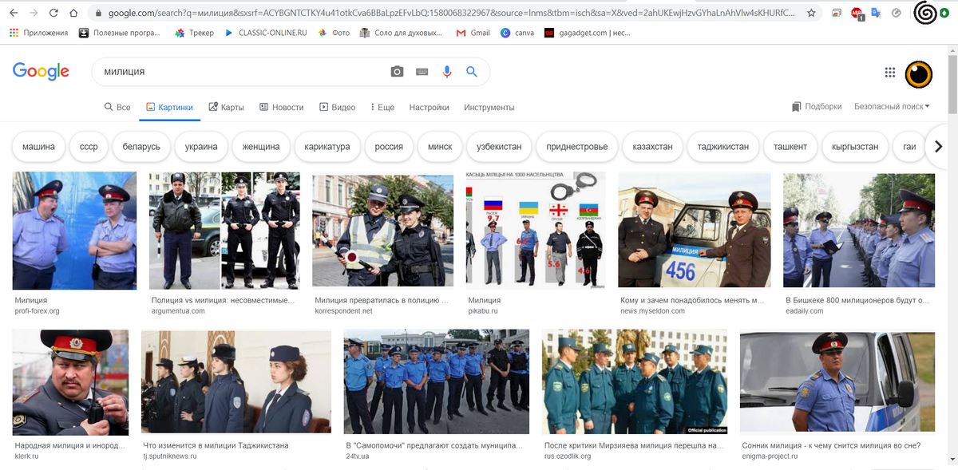Expand more filter chips with the right arrow
The image size is (958, 470).
[940, 147]
